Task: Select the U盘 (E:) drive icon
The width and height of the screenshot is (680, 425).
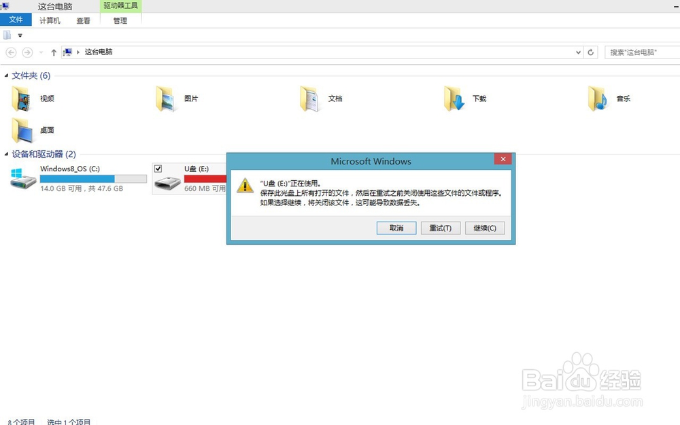Action: point(167,182)
